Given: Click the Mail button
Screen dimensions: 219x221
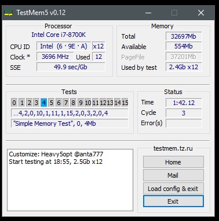Looking at the screenshot, I should pos(173,175).
